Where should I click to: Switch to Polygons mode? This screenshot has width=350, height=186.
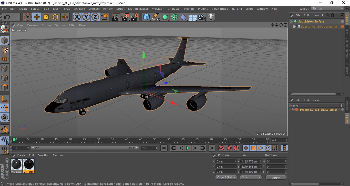tap(5, 87)
